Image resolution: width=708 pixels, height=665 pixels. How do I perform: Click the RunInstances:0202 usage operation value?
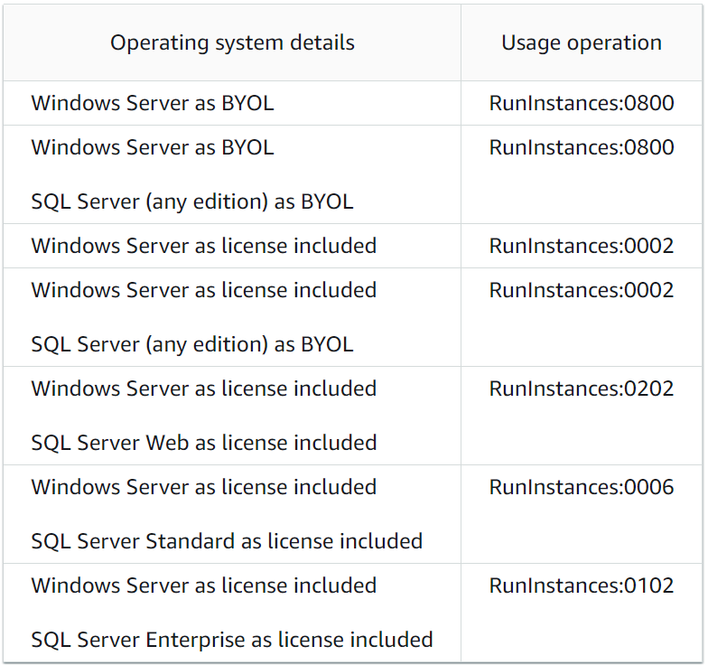[582, 389]
